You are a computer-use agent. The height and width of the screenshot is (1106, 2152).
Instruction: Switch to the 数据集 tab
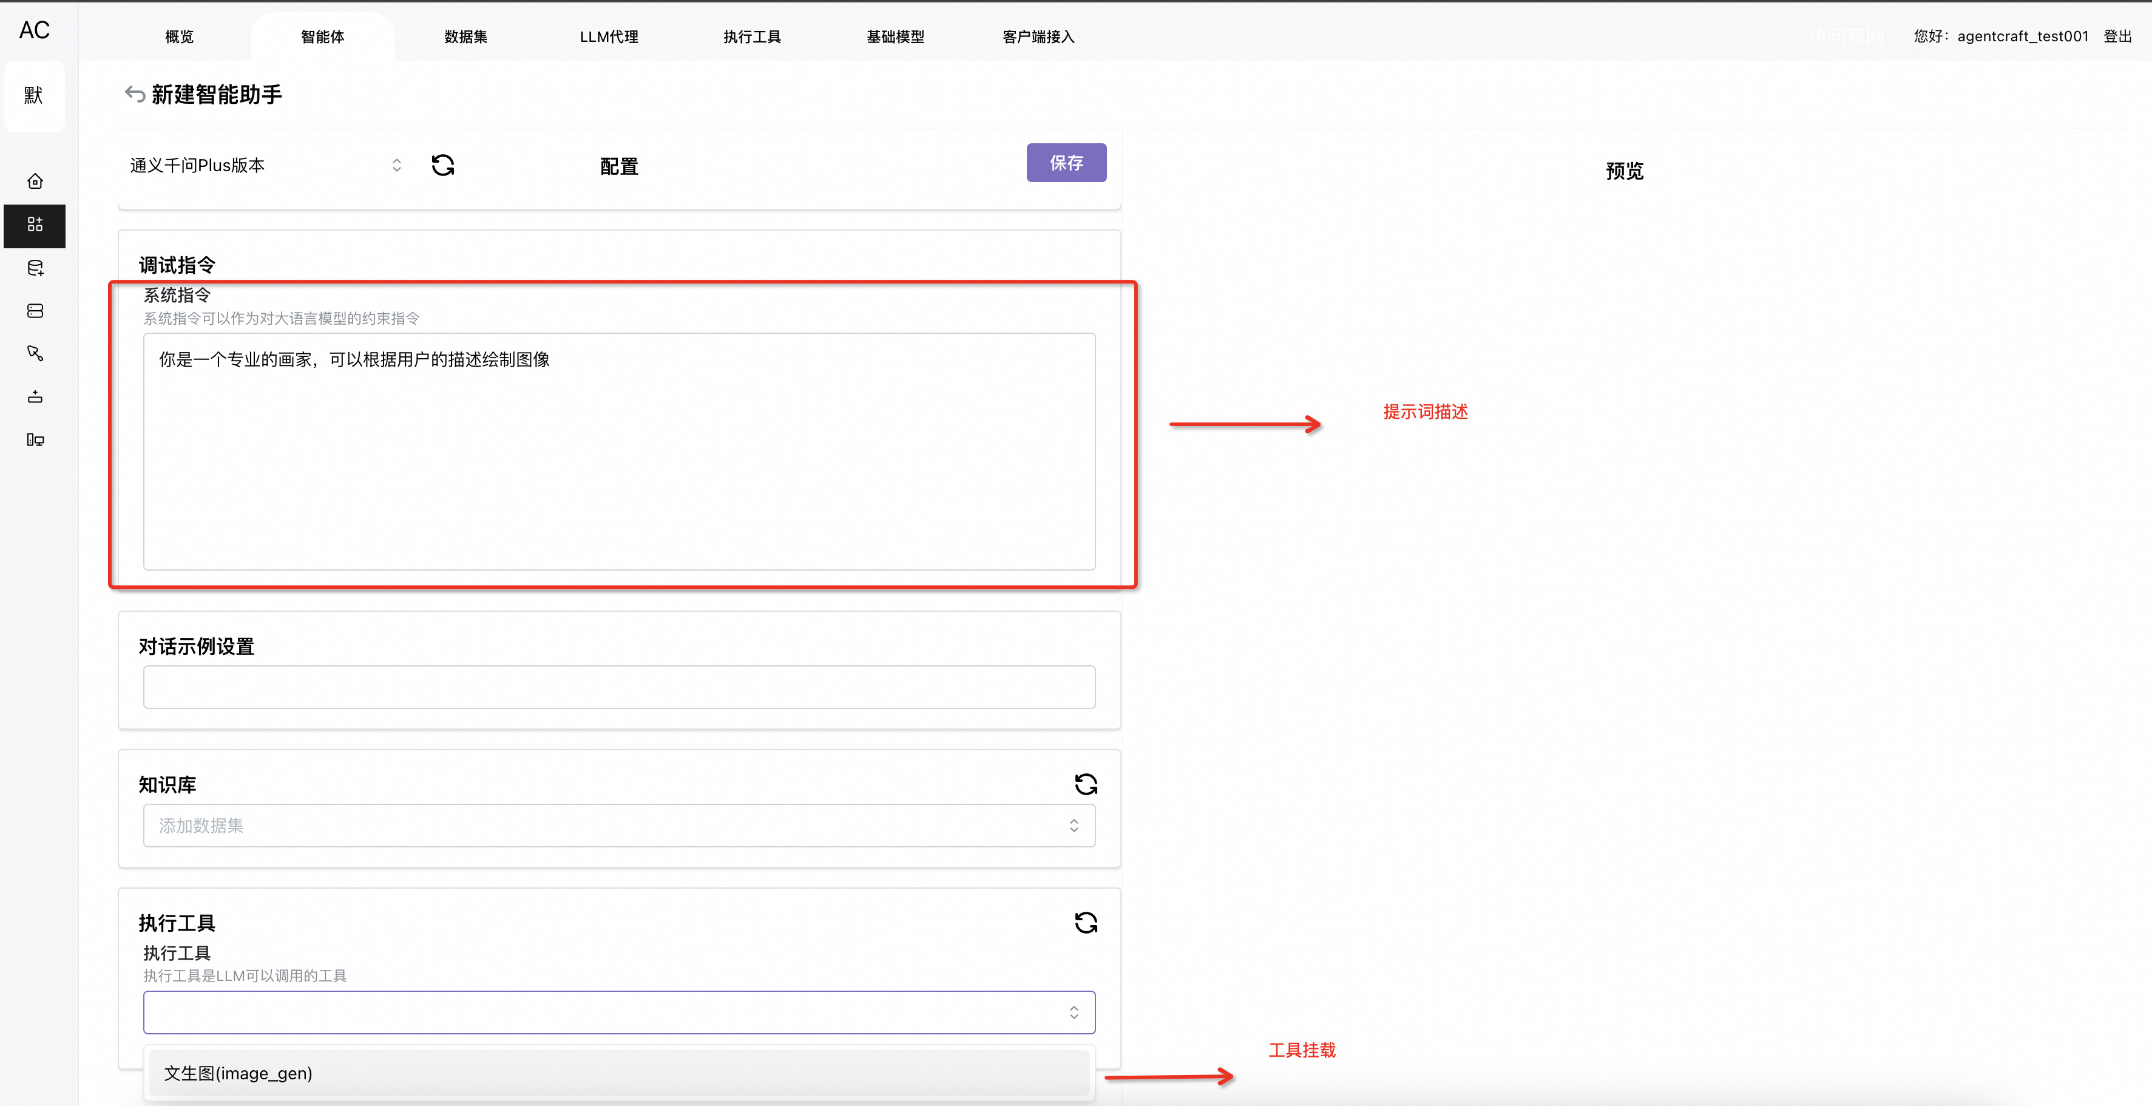[x=465, y=37]
